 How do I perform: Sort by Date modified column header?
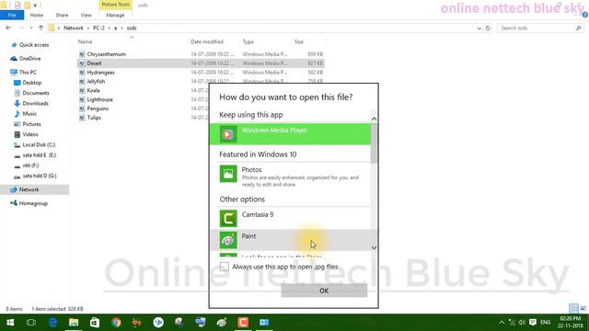(x=207, y=41)
